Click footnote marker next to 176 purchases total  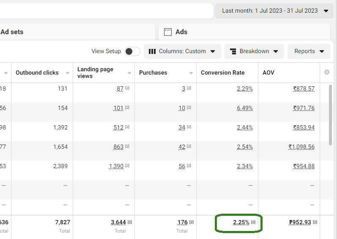[192, 222]
